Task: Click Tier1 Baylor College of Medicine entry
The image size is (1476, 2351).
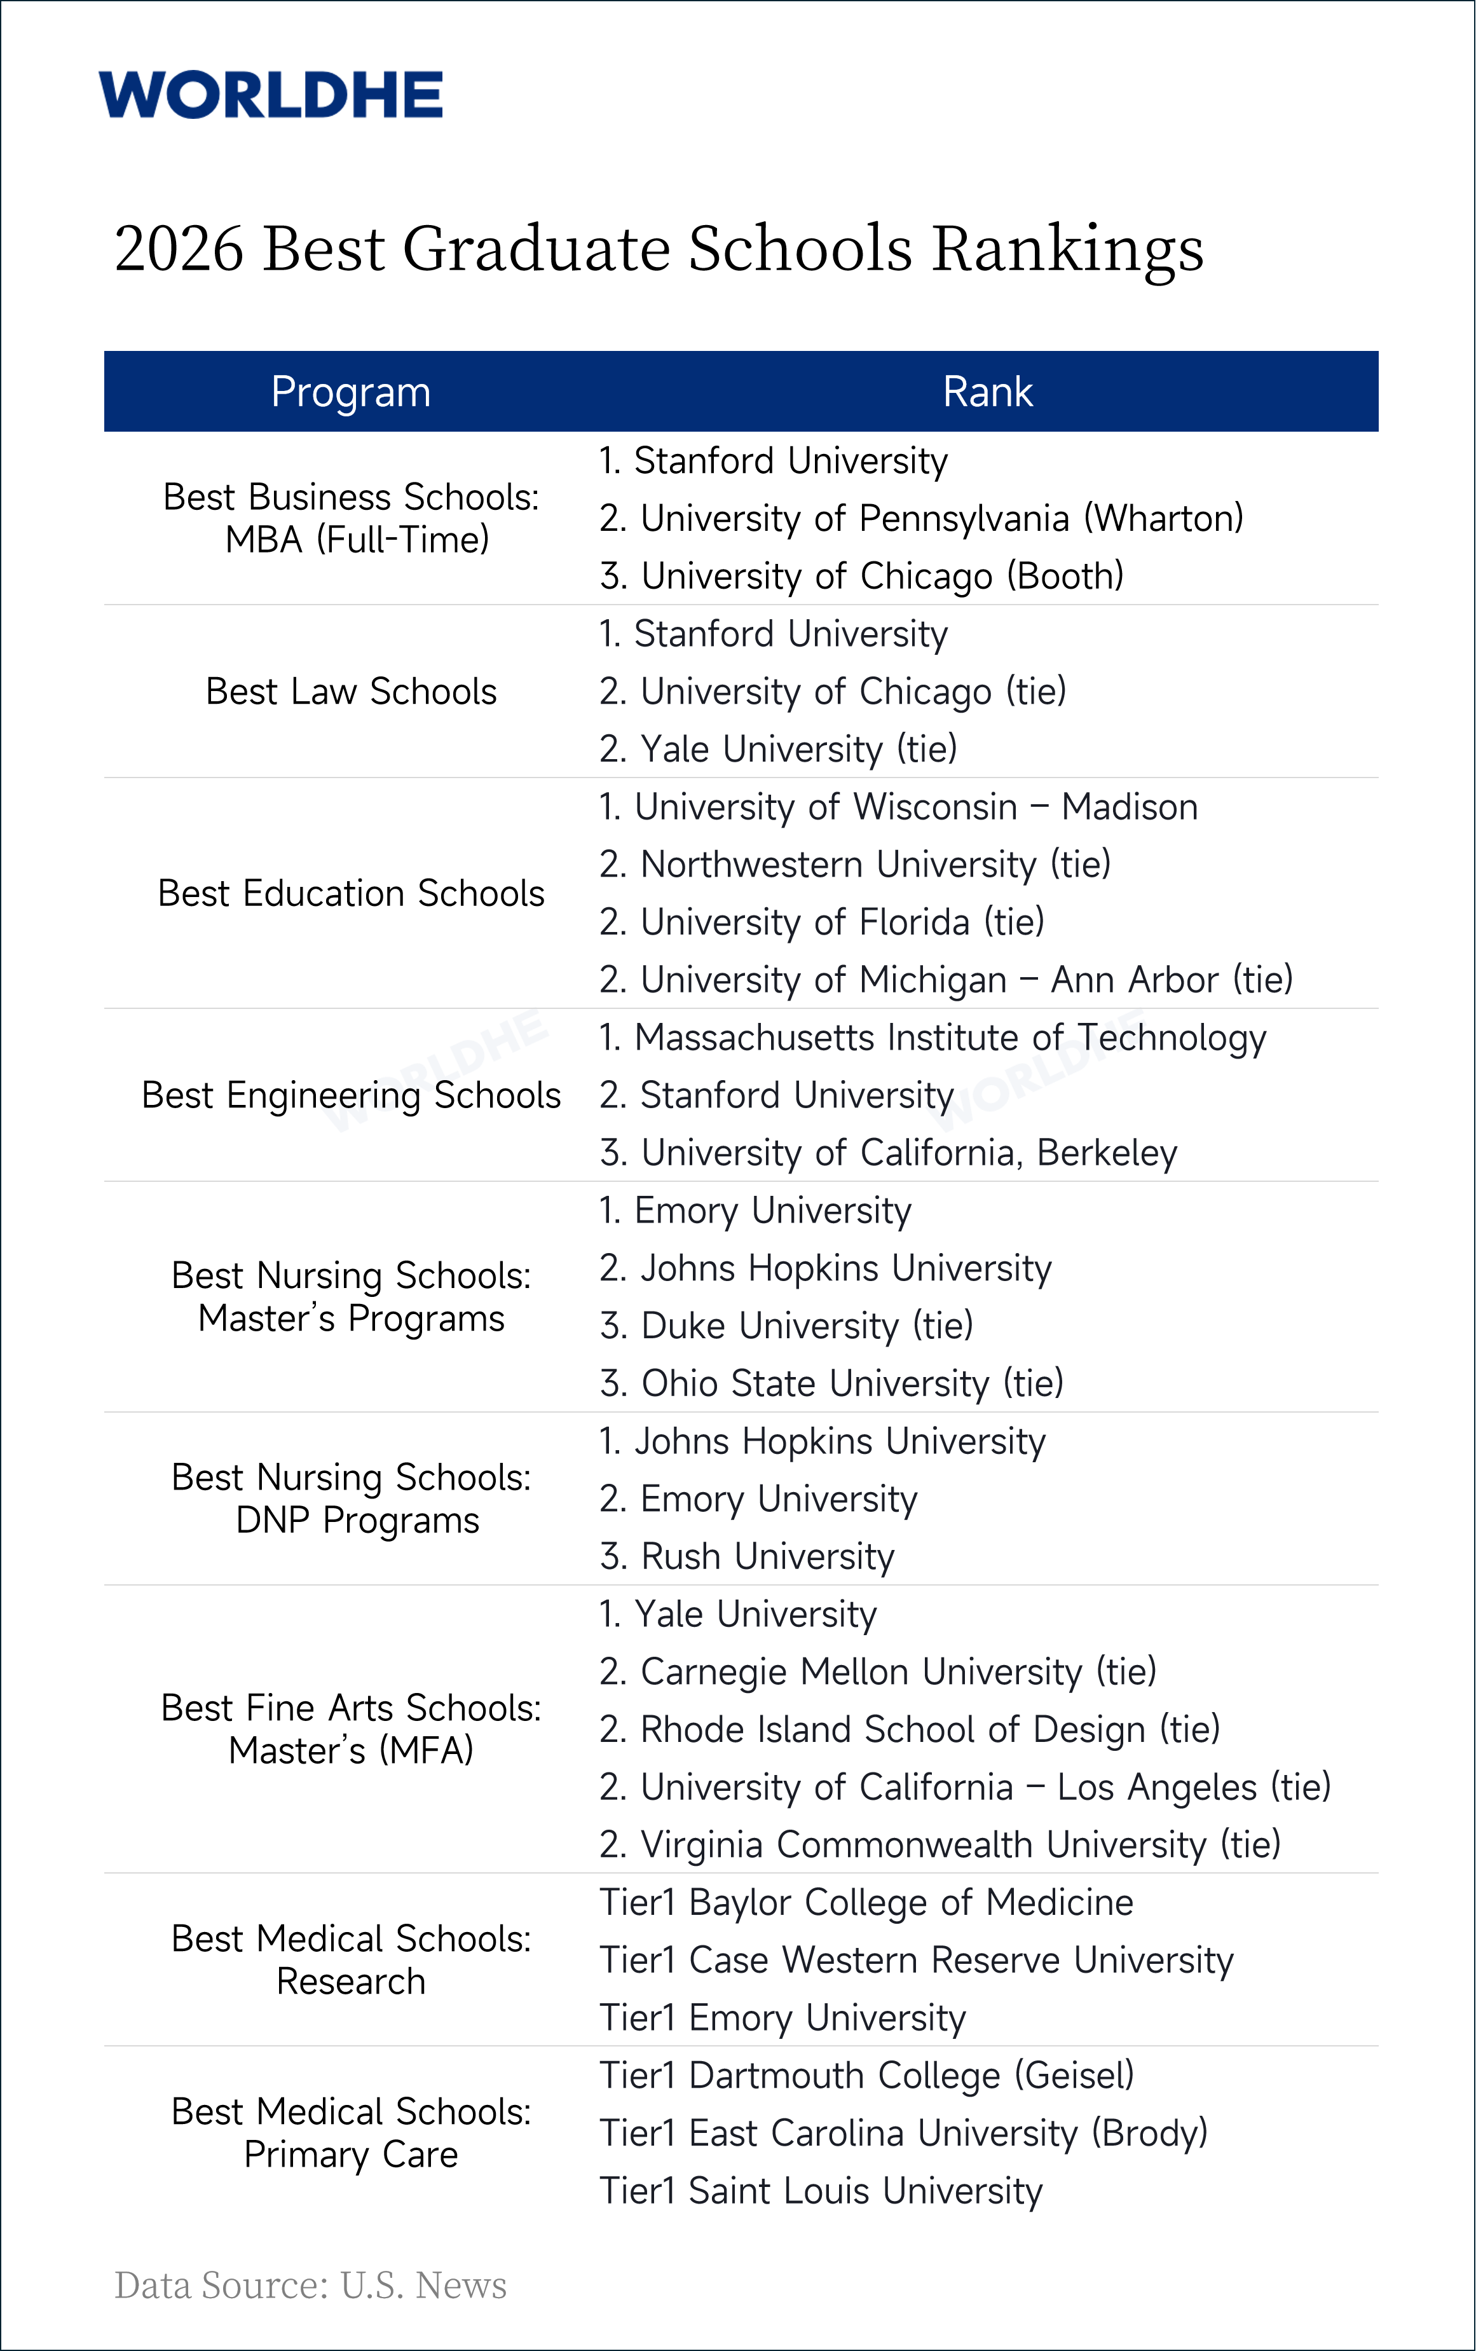Action: [867, 1902]
